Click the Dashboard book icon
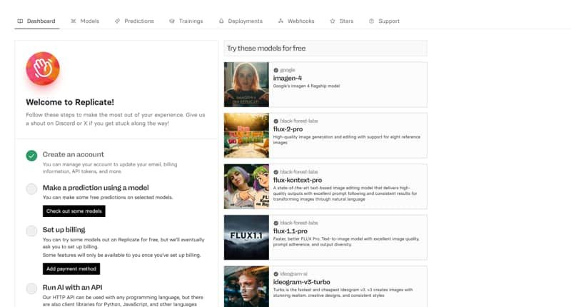 tap(20, 21)
